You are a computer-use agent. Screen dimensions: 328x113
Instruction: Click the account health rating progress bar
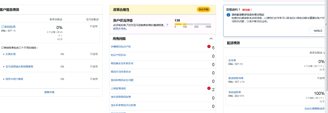pyautogui.click(x=193, y=24)
